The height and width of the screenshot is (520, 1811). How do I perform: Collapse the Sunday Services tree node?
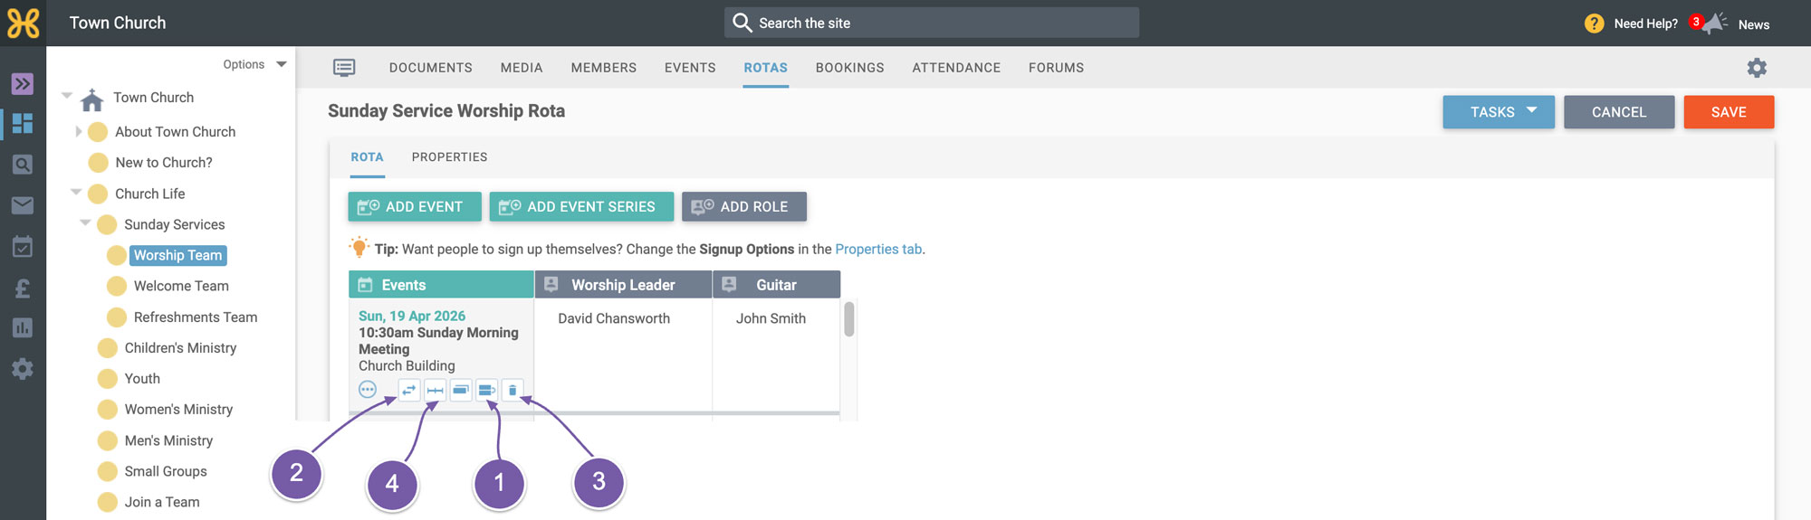[x=85, y=222]
